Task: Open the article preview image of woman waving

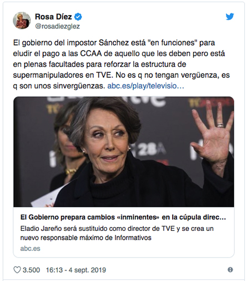Action: (124, 151)
